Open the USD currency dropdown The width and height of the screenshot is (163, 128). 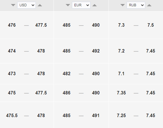tap(27, 5)
